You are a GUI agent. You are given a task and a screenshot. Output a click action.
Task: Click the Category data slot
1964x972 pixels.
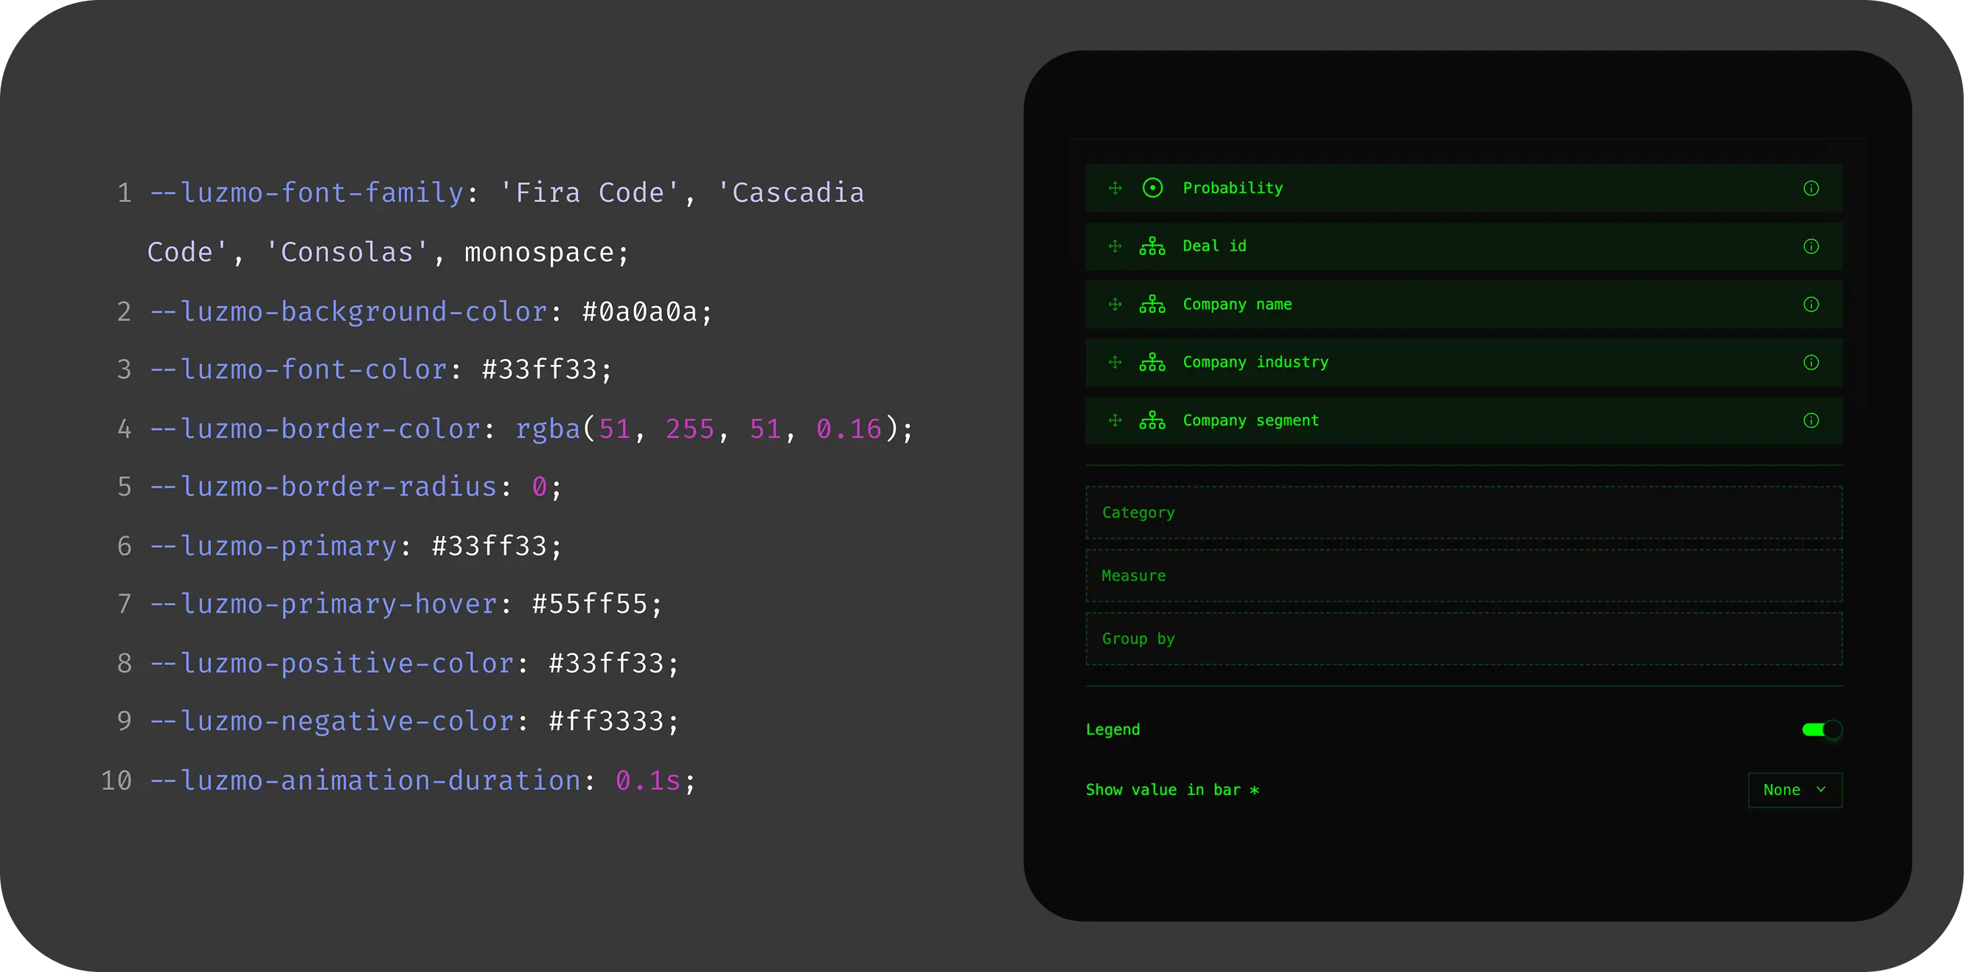(x=1464, y=513)
